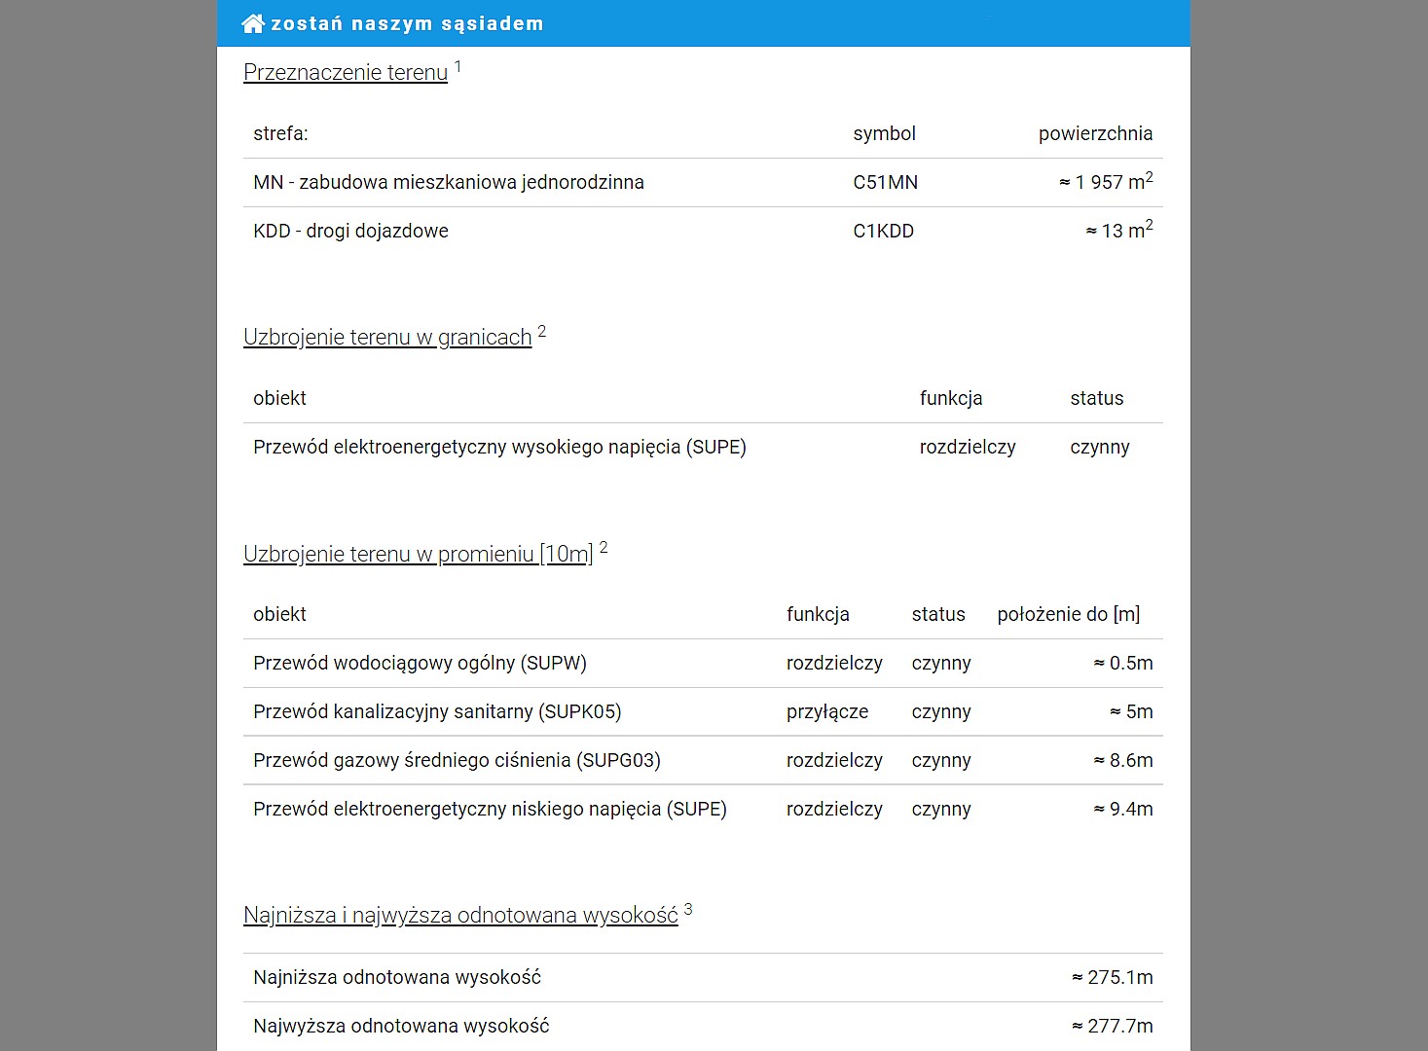The width and height of the screenshot is (1428, 1051).
Task: Select 'Przewód gazowy średniego ciśnienia (SUPG03)' entry
Action: pos(457,760)
